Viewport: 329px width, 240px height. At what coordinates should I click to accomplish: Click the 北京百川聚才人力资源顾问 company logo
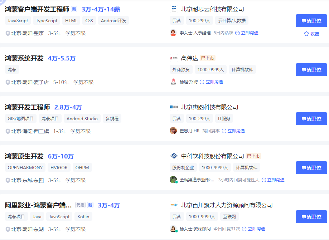coord(174,205)
